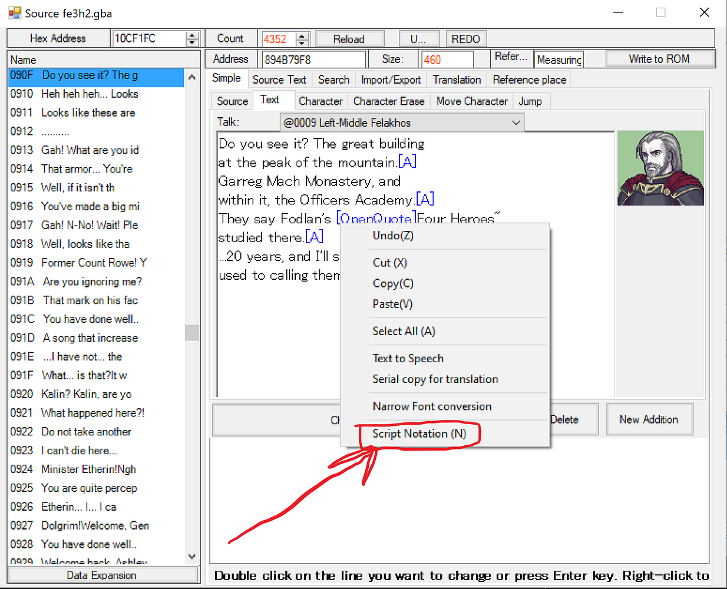
Task: Open the Talk speaker dropdown
Action: [517, 123]
